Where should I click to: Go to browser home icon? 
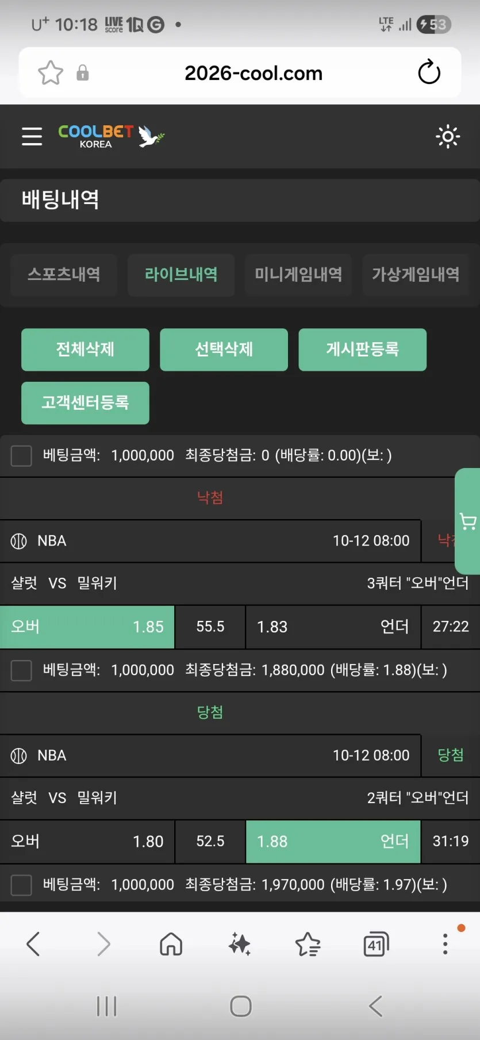171,944
